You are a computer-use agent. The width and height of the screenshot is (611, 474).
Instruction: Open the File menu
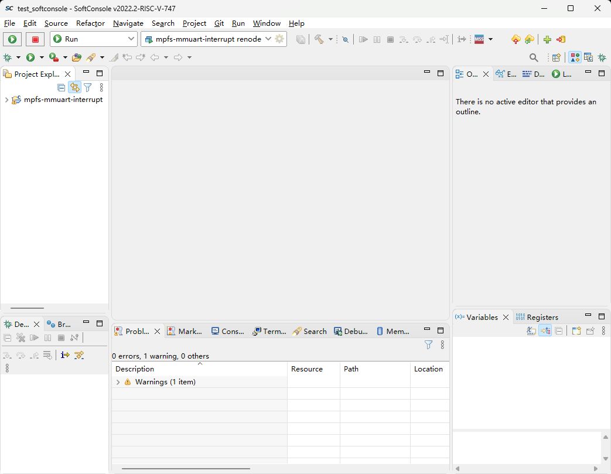9,23
